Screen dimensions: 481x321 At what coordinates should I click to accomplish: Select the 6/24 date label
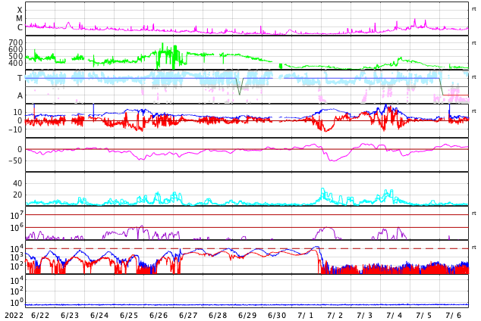click(x=99, y=316)
